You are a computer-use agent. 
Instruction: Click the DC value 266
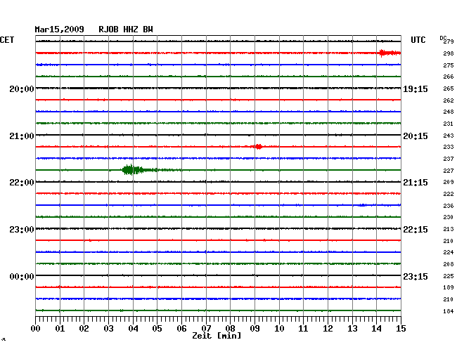[449, 77]
